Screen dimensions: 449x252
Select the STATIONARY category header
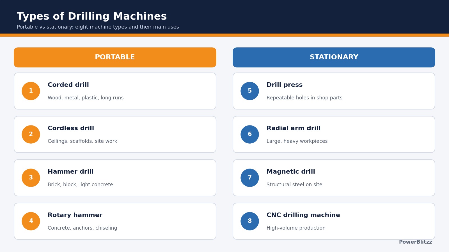click(x=334, y=57)
